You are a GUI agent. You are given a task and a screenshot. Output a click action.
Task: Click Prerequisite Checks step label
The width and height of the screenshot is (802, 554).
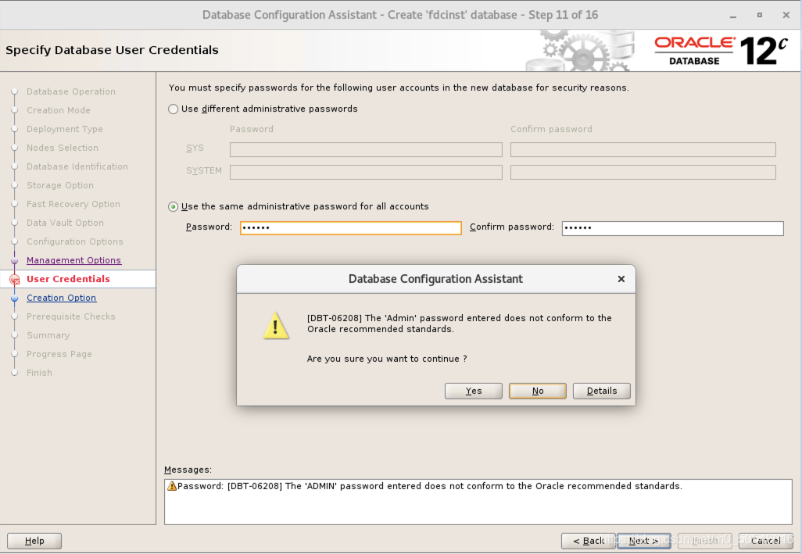point(70,316)
